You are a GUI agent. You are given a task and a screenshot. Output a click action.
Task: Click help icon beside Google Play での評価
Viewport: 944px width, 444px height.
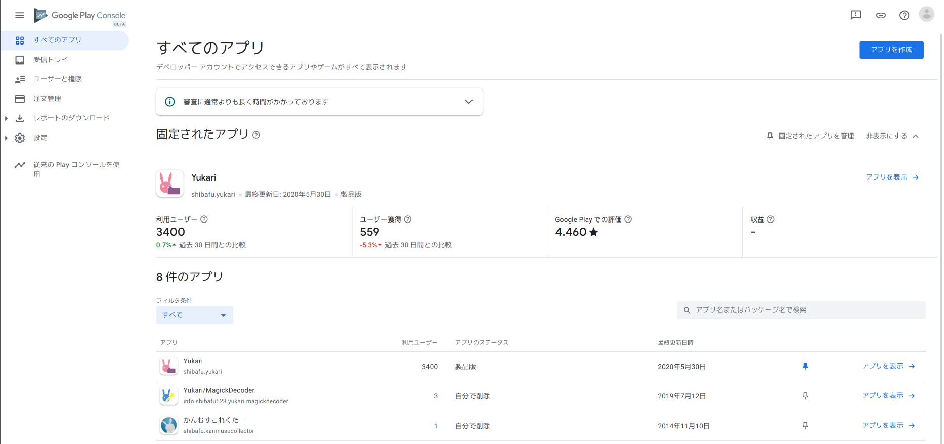tap(628, 219)
